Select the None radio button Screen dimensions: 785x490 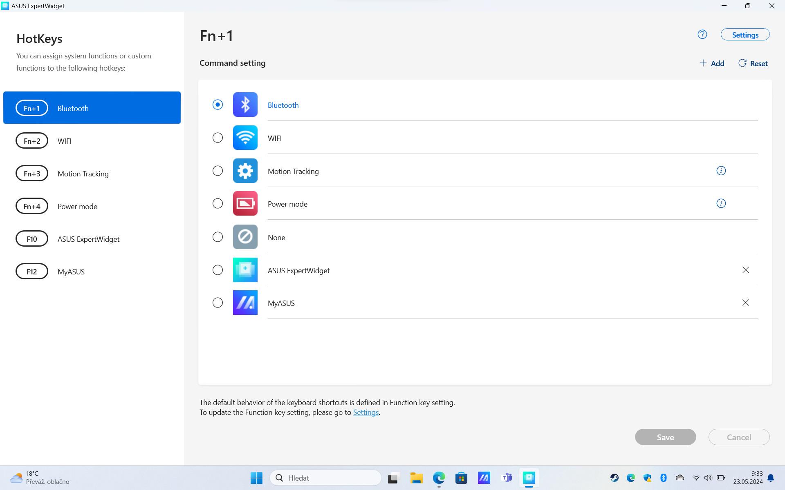pyautogui.click(x=218, y=237)
